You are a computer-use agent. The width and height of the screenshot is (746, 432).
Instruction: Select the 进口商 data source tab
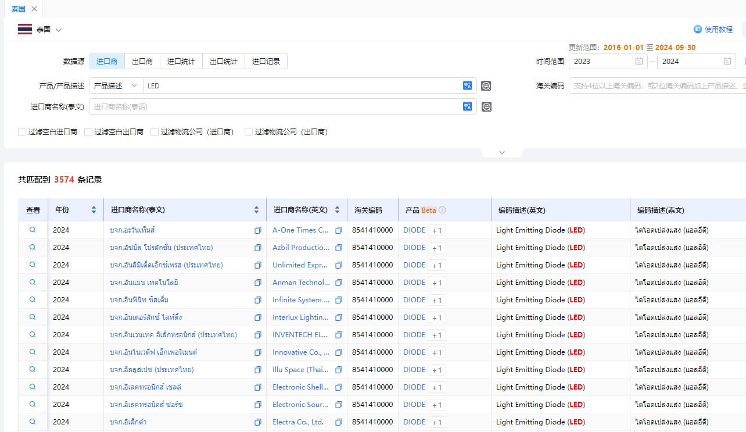coord(107,61)
